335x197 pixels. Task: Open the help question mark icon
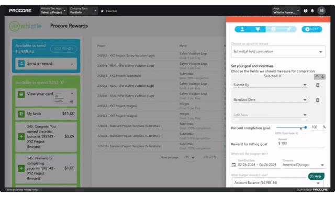(x=306, y=10)
